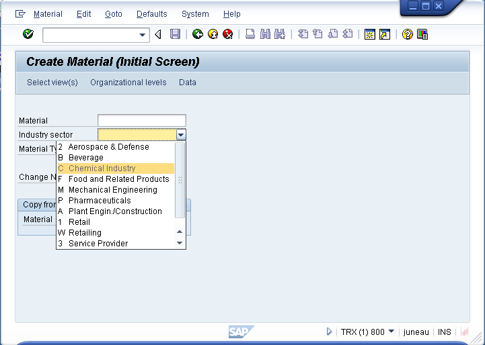Click the green Back arrow icon
This screenshot has height=345, width=485.
pyautogui.click(x=197, y=34)
